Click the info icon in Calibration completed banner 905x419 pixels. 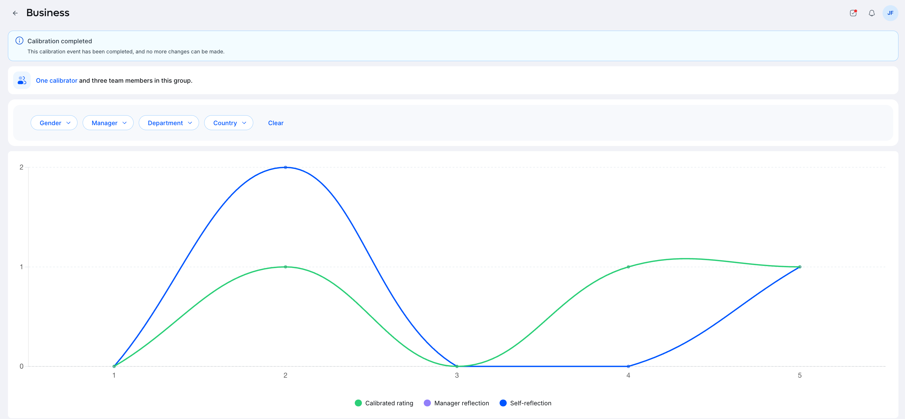pos(20,41)
